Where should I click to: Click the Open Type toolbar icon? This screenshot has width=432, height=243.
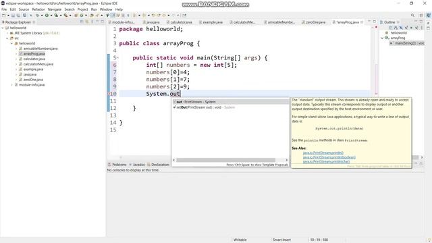[x=91, y=16]
